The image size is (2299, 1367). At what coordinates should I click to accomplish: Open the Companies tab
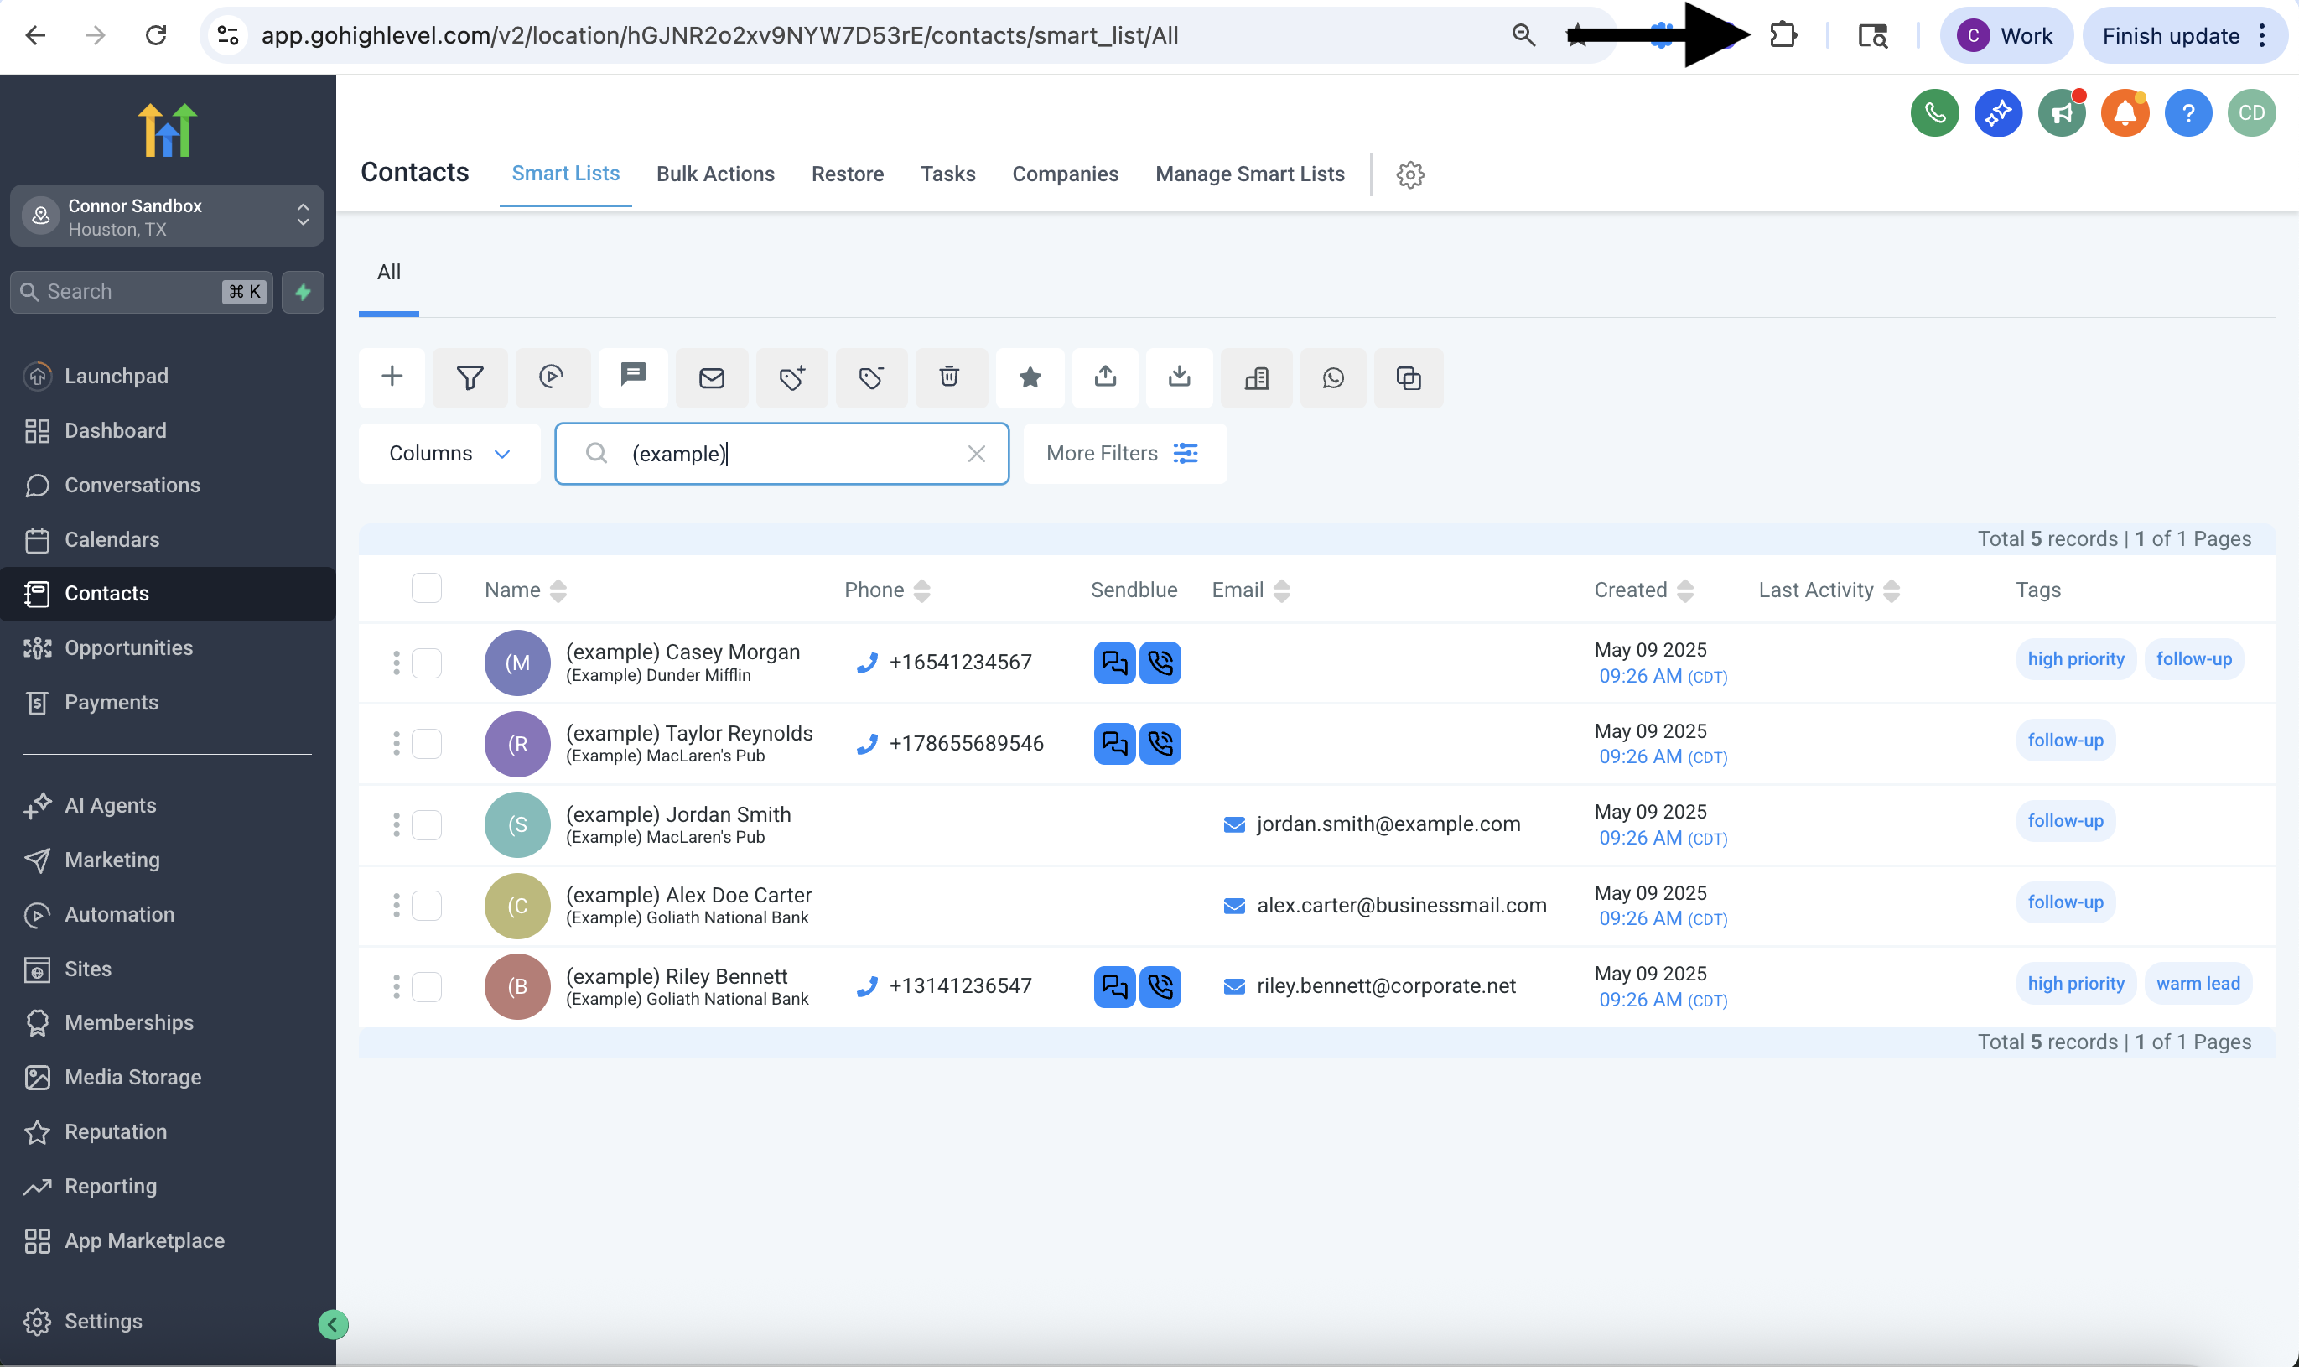tap(1066, 174)
